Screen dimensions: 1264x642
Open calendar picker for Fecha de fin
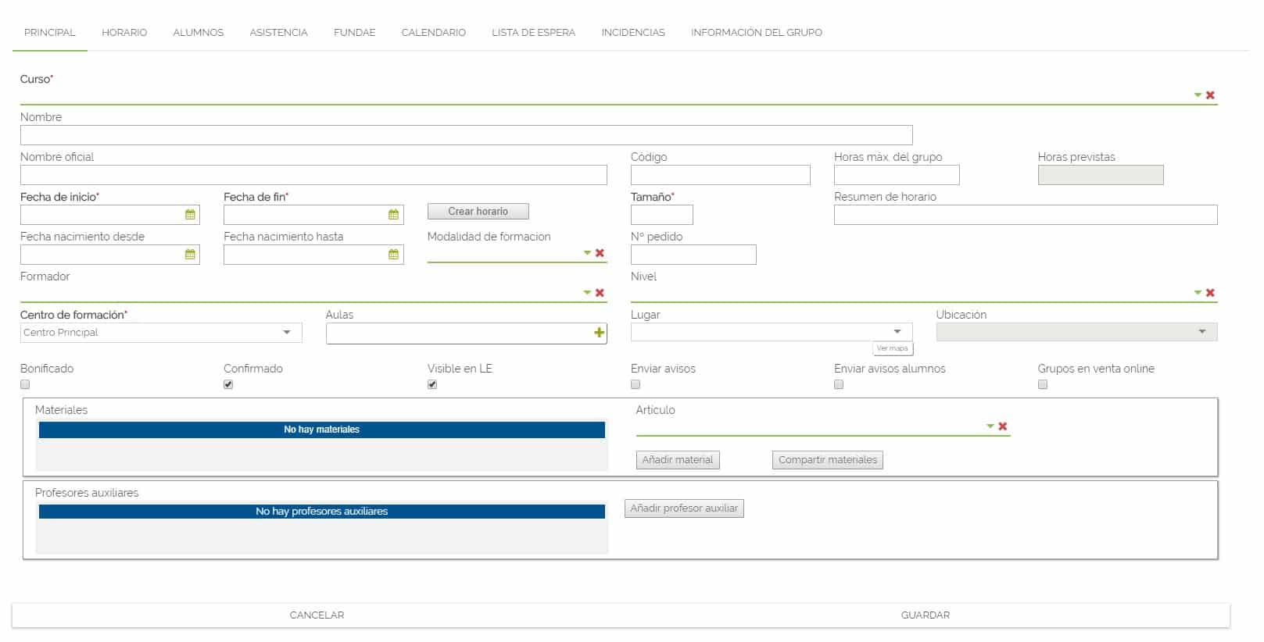coord(393,215)
